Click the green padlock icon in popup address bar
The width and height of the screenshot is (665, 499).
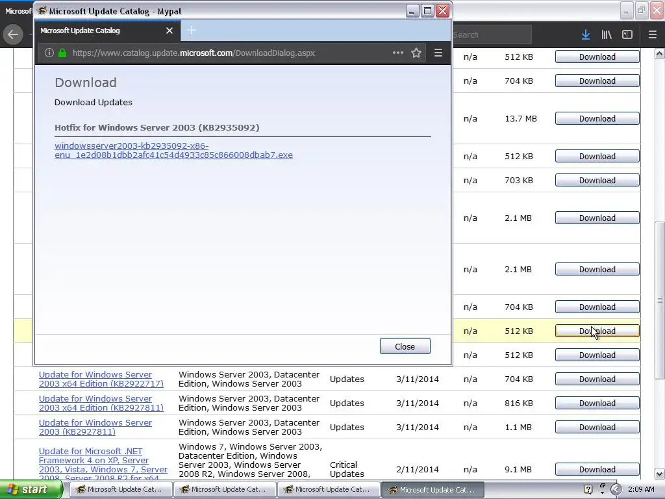(62, 53)
